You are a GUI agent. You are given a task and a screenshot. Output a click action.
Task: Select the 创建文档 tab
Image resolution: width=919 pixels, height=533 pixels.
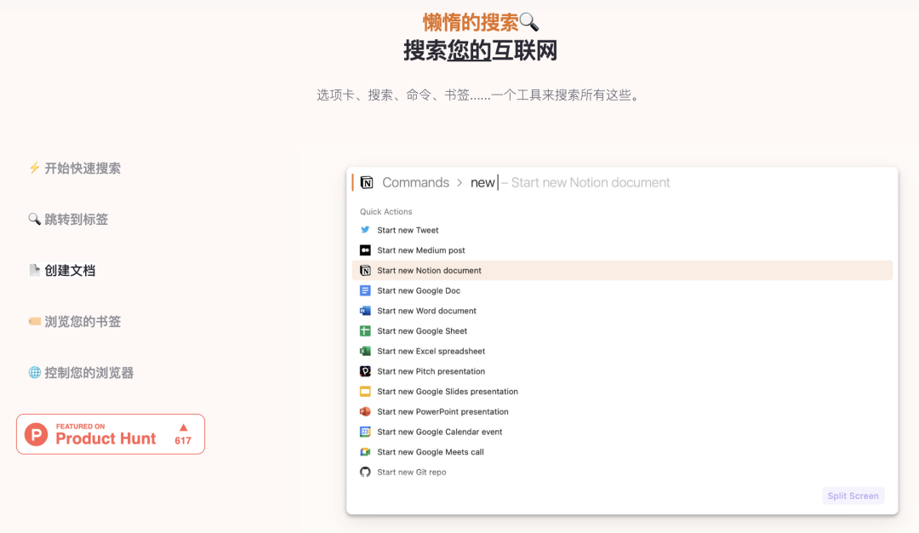coord(61,270)
